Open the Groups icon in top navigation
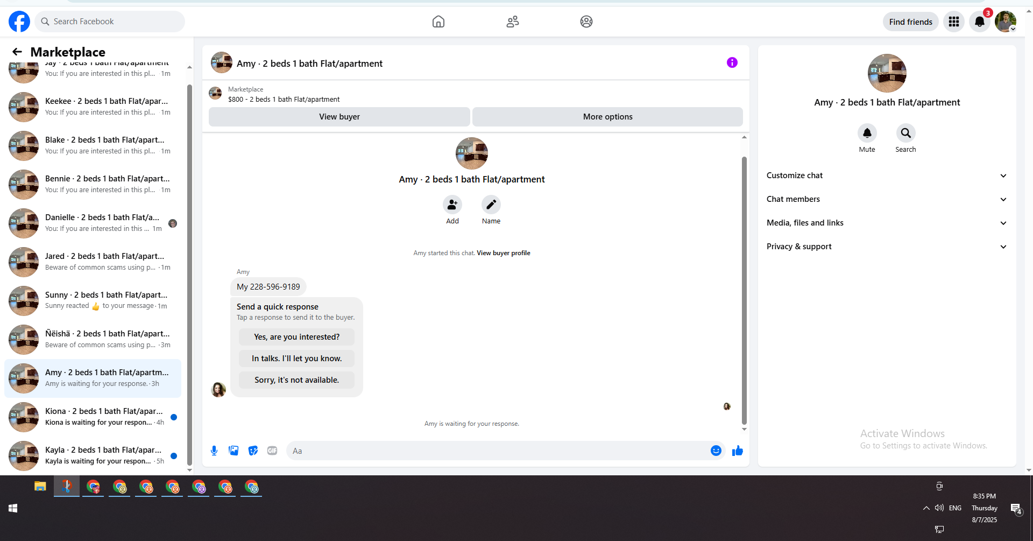1033x541 pixels. point(586,22)
